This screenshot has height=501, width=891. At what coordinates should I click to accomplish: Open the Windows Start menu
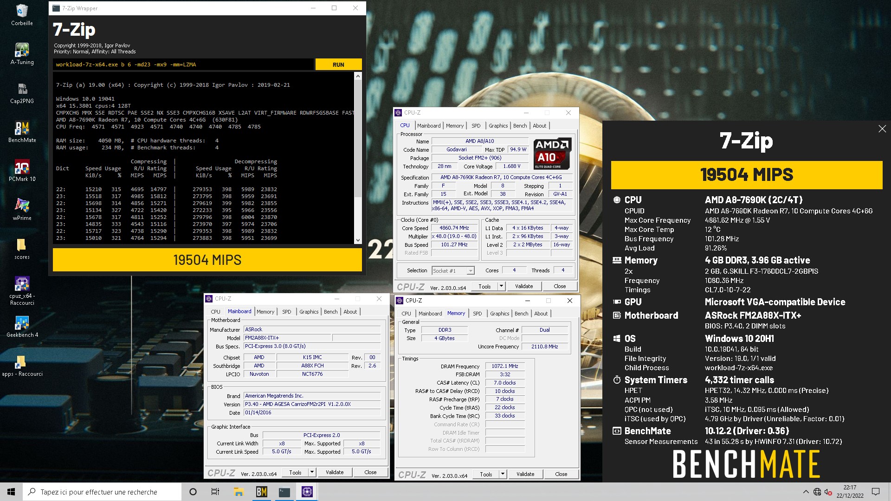click(x=11, y=492)
